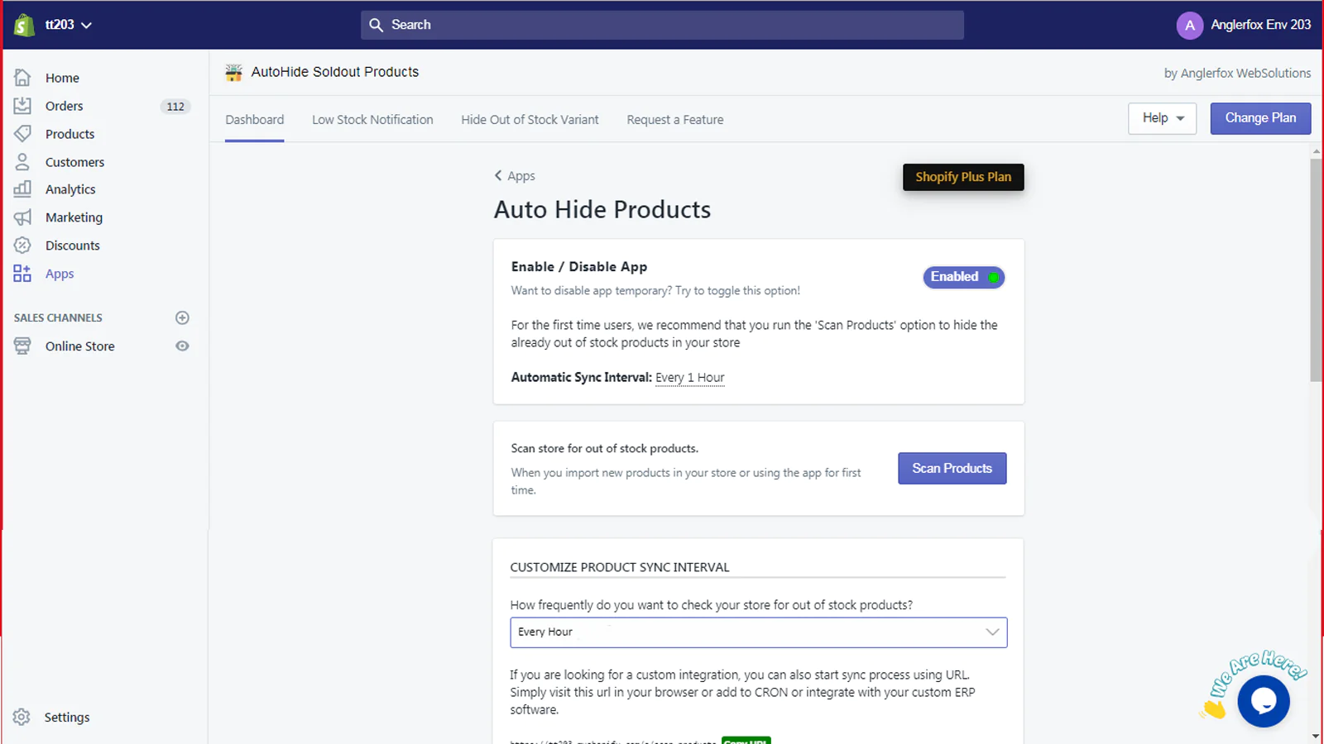Open Home in sidebar menu
Image resolution: width=1324 pixels, height=744 pixels.
click(x=62, y=78)
